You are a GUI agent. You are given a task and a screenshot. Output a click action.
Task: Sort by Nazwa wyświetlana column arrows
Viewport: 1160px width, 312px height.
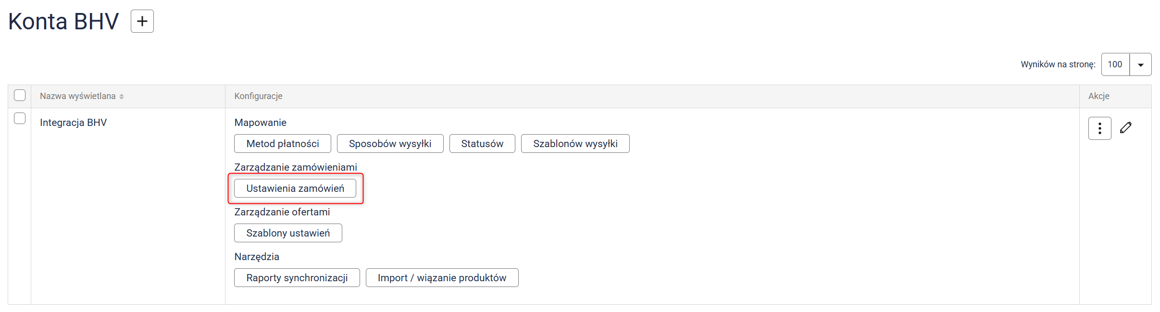[x=122, y=97]
